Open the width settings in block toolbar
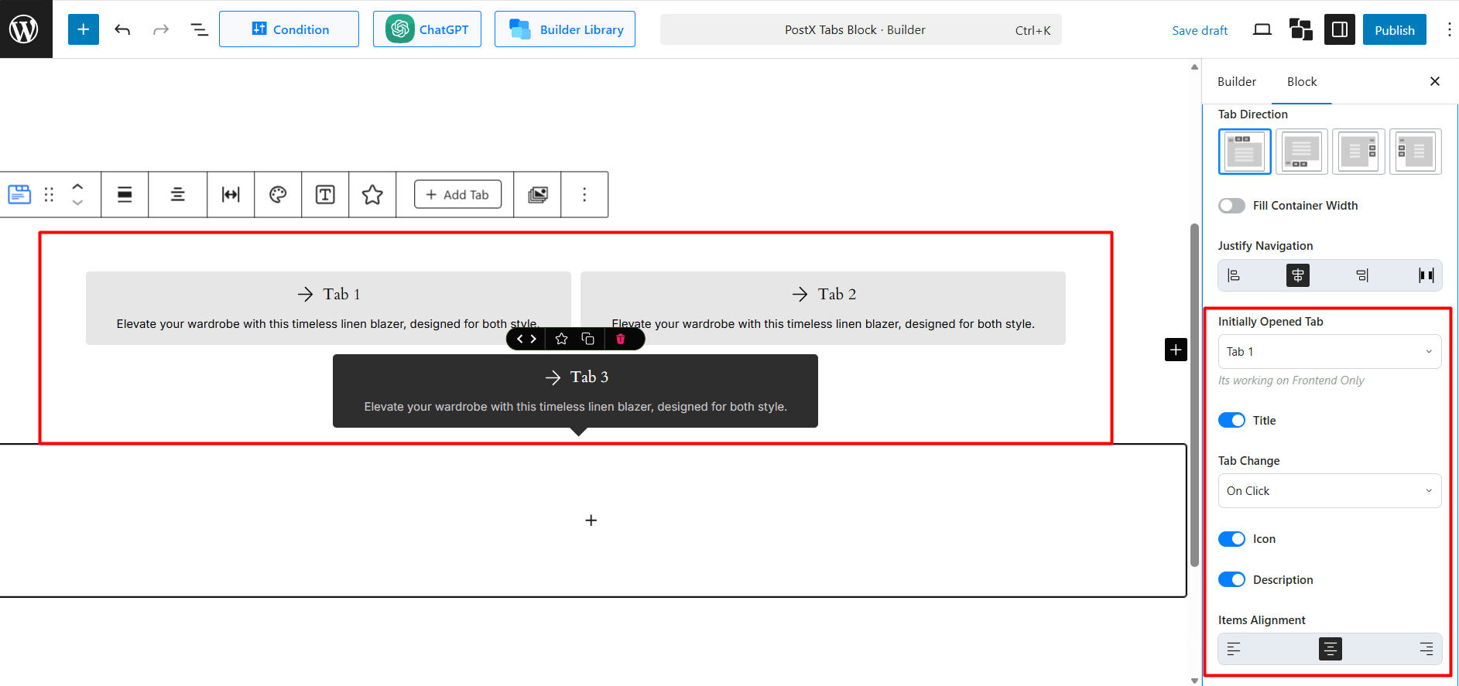The height and width of the screenshot is (686, 1459). click(231, 195)
